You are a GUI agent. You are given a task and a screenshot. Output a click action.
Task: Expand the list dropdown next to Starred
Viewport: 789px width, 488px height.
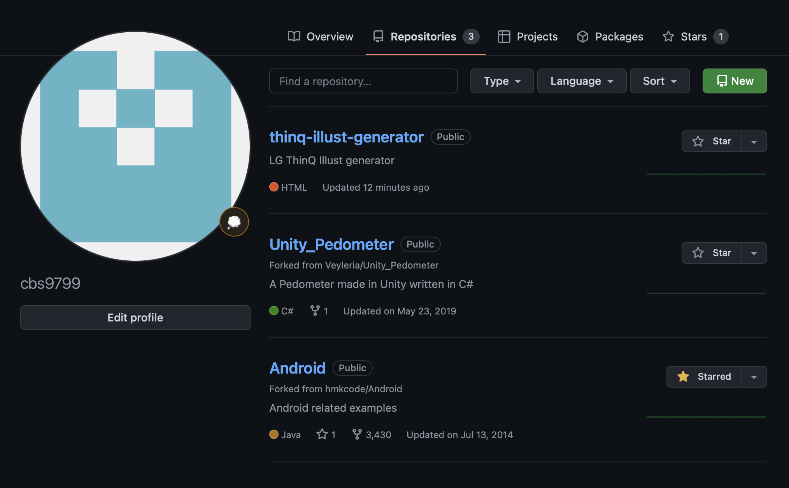pyautogui.click(x=754, y=377)
